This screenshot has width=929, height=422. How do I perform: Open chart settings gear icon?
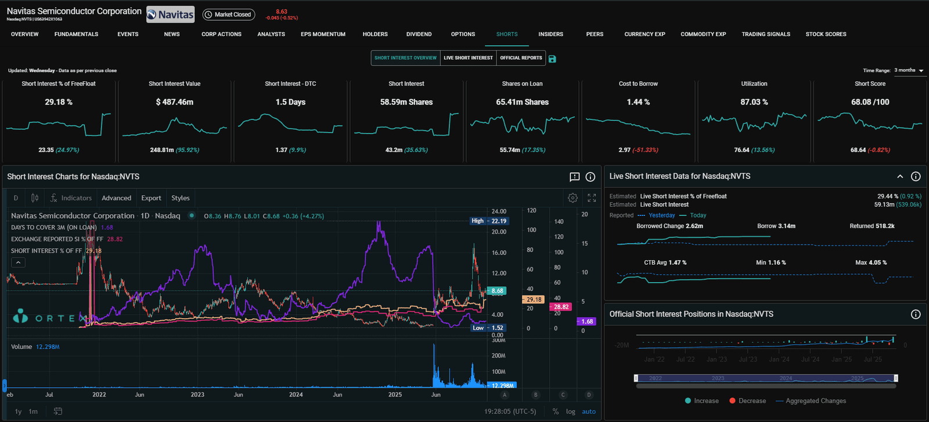coord(572,198)
